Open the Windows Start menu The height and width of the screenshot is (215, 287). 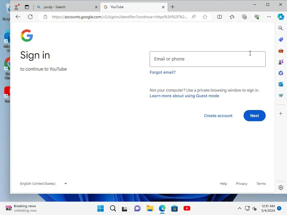(100, 208)
